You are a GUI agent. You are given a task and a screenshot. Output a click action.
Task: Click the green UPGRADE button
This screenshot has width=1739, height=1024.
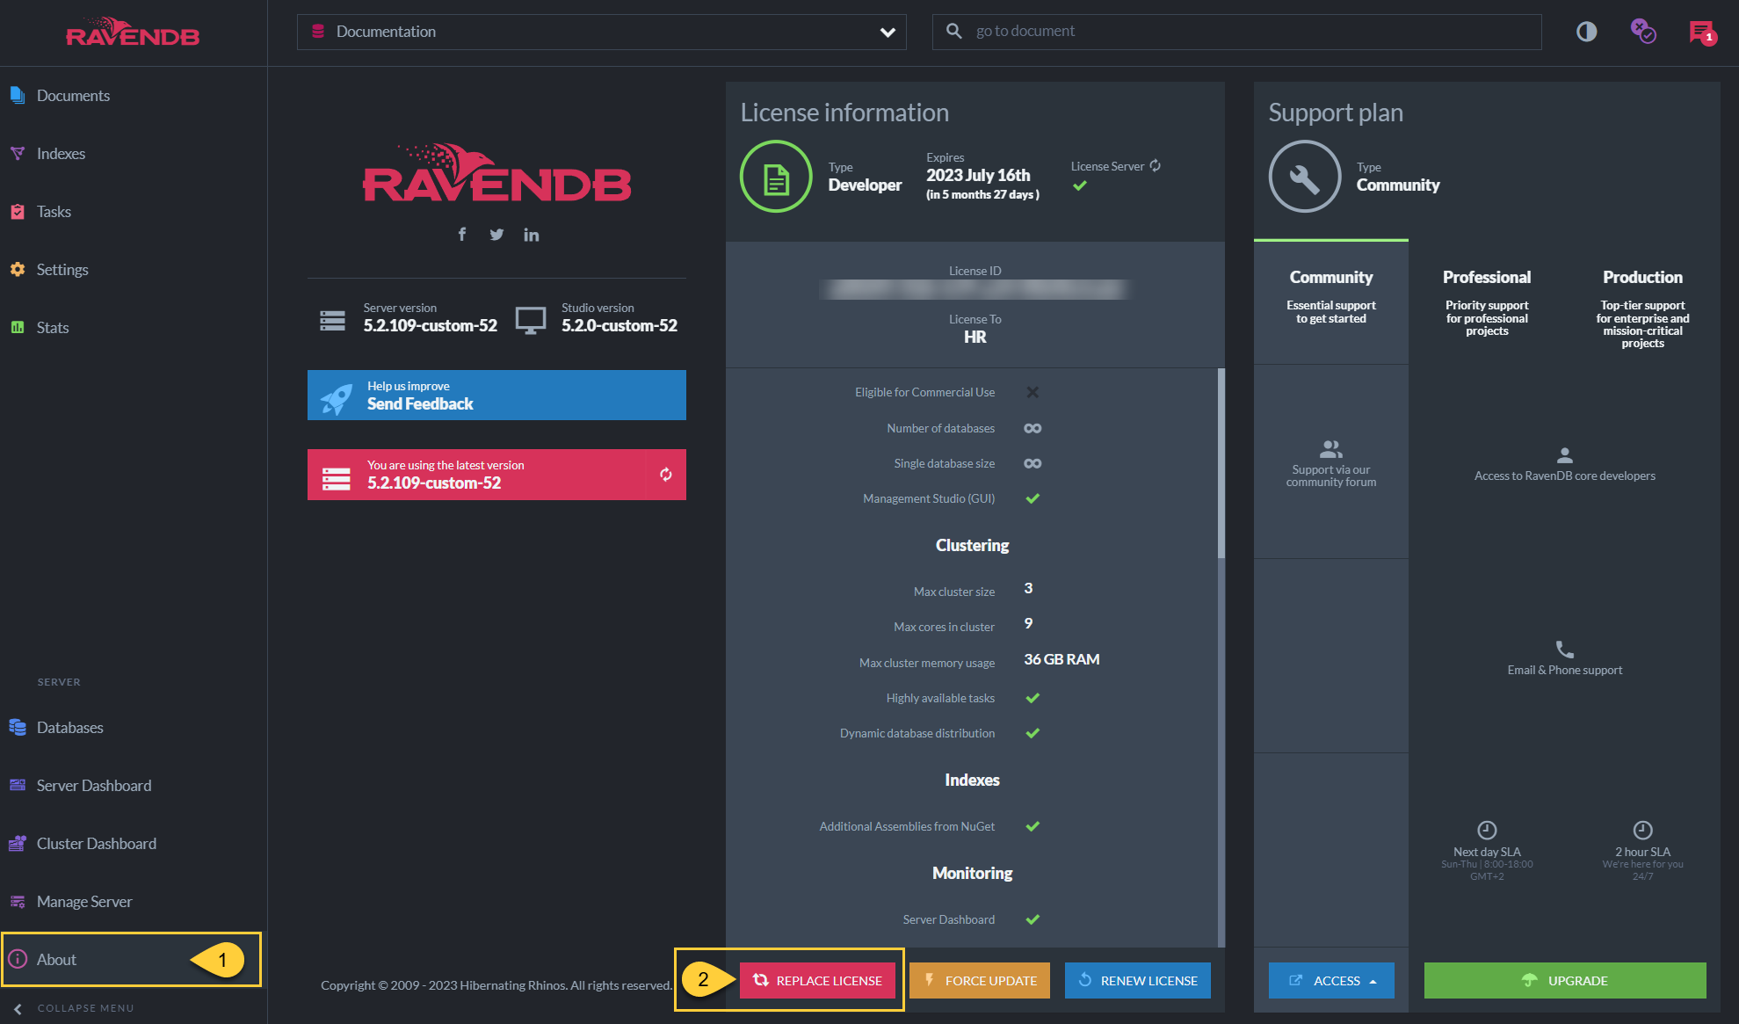click(1565, 980)
